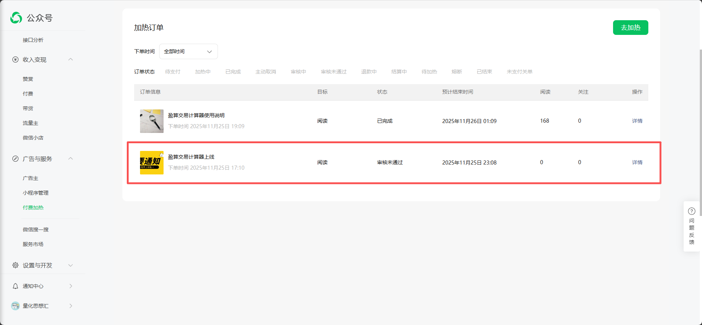This screenshot has height=325, width=702.
Task: Expand the 设置与开发 menu section
Action: (71, 265)
